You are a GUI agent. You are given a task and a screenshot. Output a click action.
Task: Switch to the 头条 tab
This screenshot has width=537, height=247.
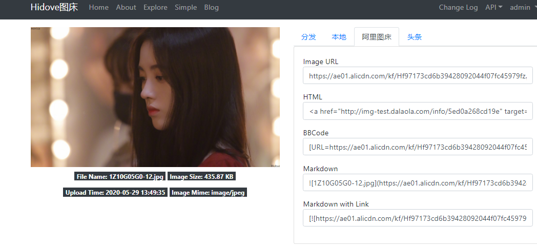click(x=415, y=37)
